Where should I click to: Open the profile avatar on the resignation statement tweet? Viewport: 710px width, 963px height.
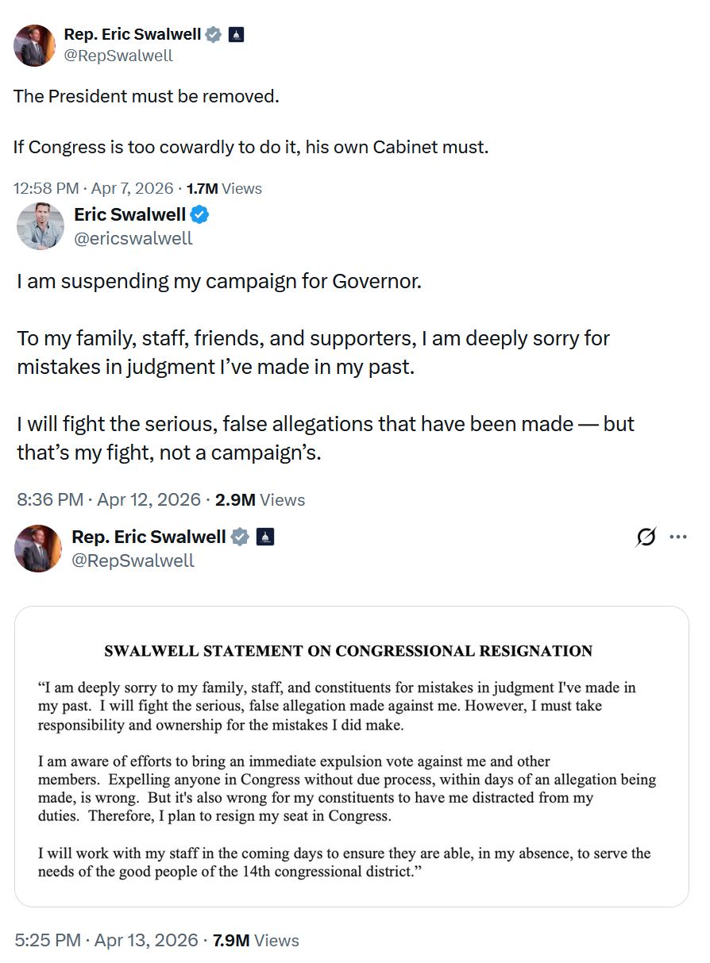tap(38, 548)
